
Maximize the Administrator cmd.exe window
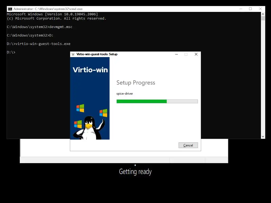click(250, 9)
